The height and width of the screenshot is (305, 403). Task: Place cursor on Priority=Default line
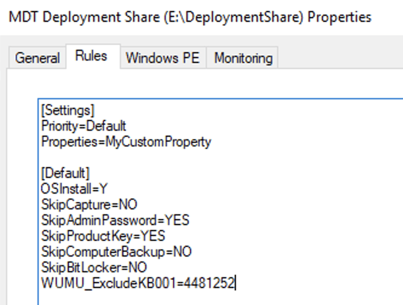coord(82,125)
